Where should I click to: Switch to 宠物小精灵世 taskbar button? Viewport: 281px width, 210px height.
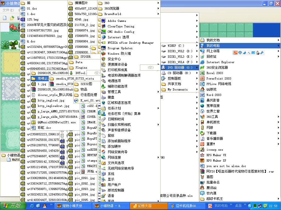click(72, 206)
